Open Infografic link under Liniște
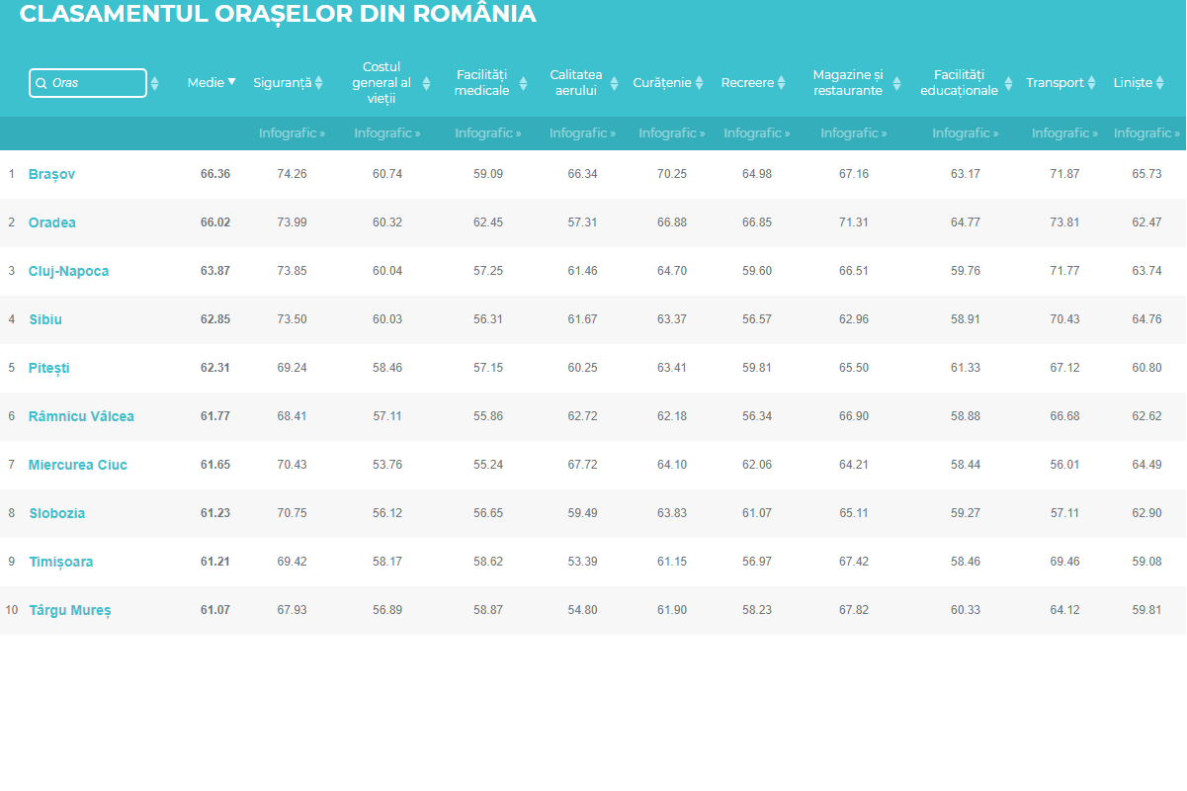Image resolution: width=1187 pixels, height=791 pixels. click(1147, 133)
